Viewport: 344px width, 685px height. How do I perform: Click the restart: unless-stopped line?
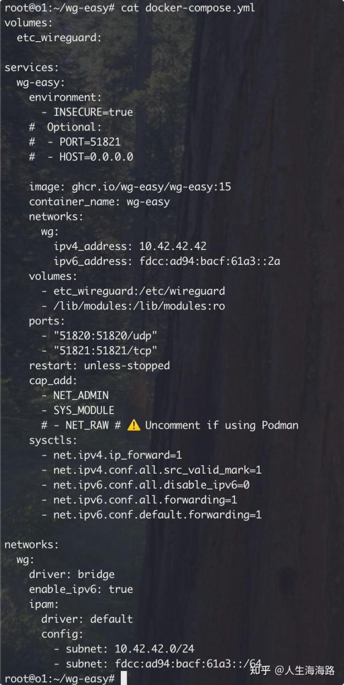(99, 366)
